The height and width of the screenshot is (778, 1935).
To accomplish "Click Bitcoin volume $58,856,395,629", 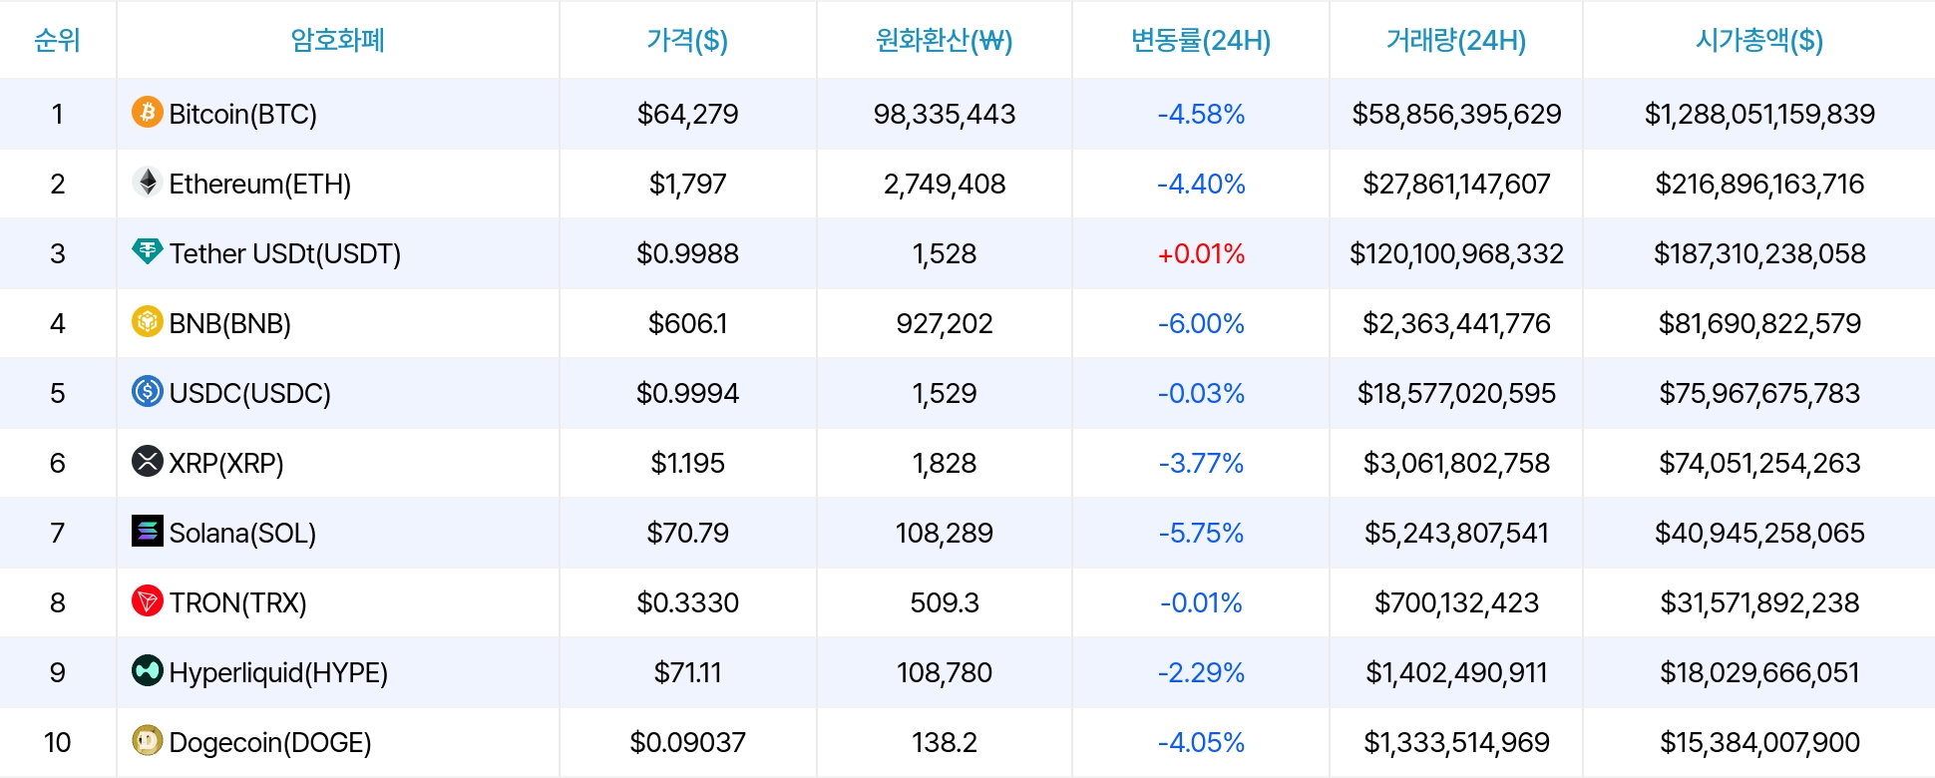I will tap(1456, 114).
